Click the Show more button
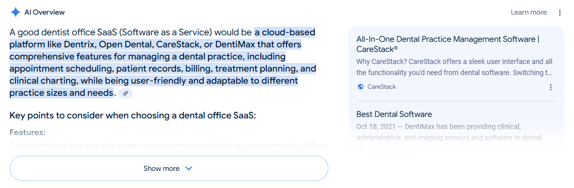 coord(169,168)
